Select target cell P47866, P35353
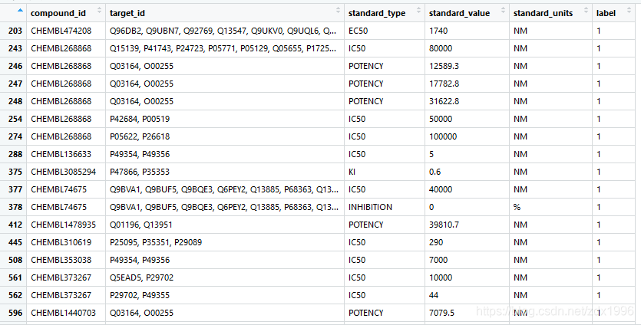This screenshot has width=641, height=325. [x=139, y=172]
